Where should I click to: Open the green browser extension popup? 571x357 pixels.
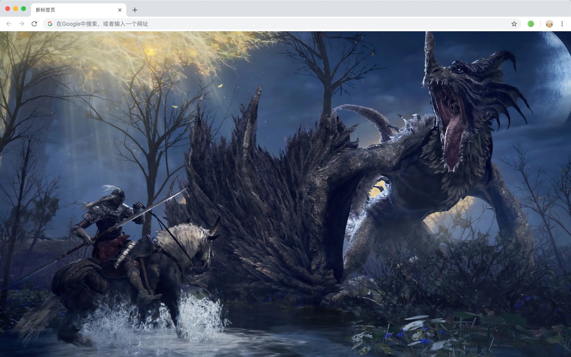click(531, 24)
